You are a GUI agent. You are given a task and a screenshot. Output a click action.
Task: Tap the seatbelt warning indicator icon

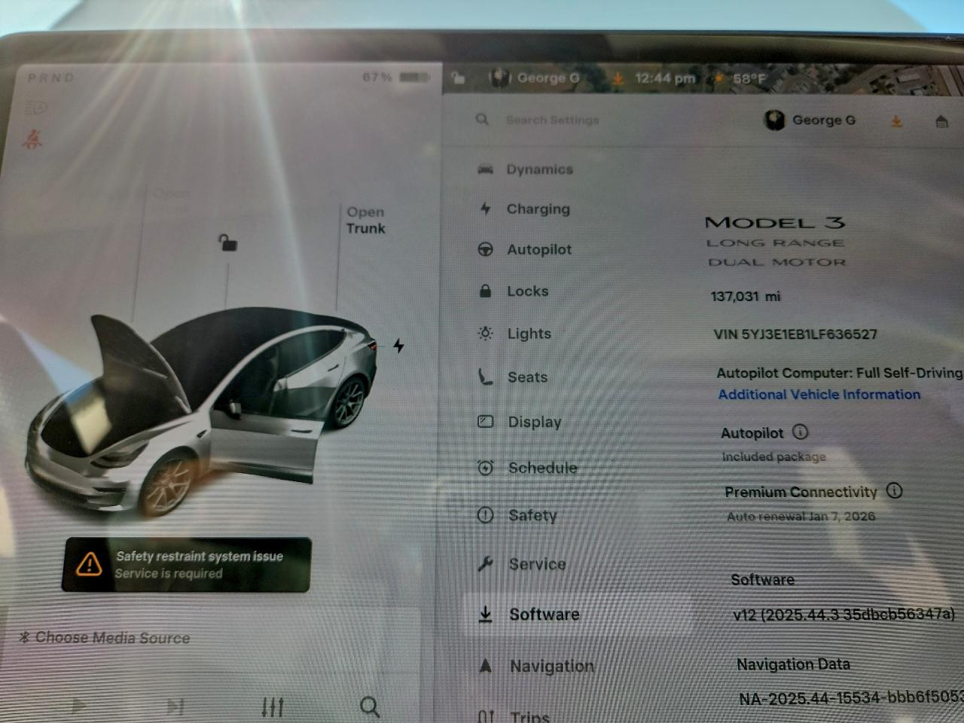(x=32, y=139)
